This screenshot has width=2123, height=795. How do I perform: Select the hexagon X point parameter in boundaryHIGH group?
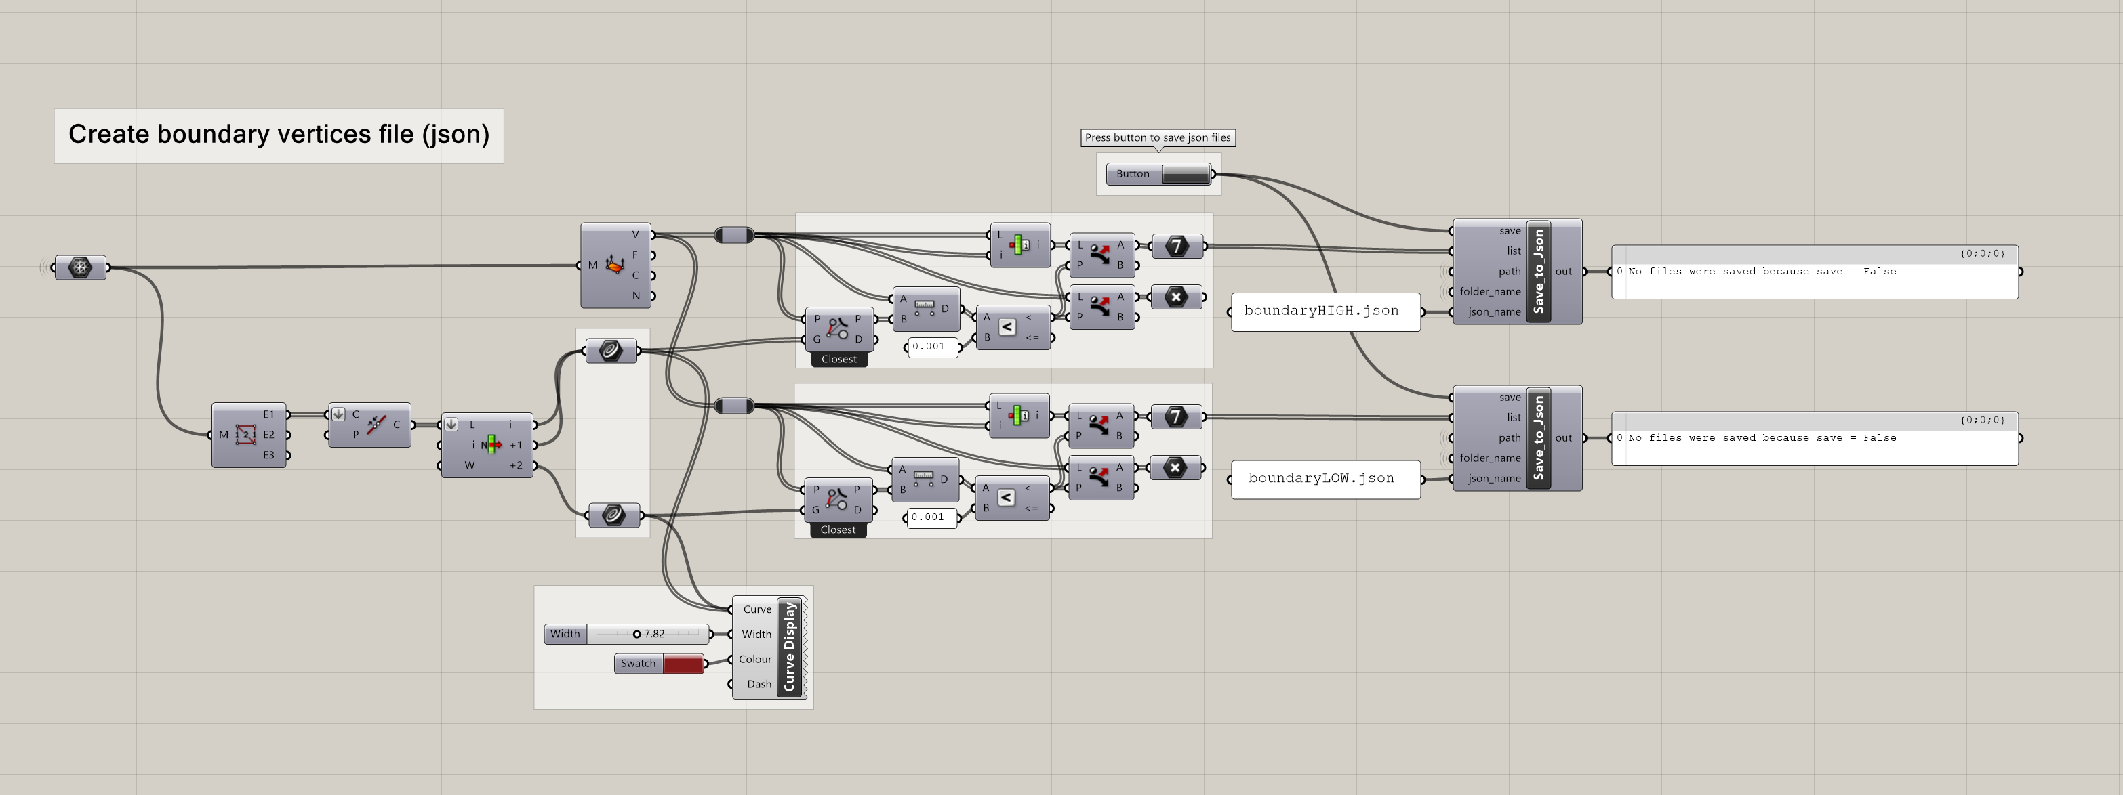[1176, 297]
